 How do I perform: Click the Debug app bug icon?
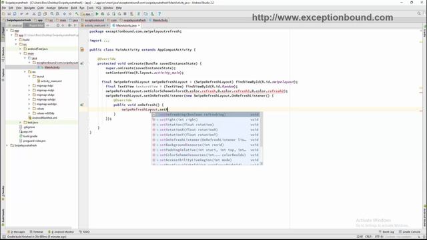click(x=103, y=13)
